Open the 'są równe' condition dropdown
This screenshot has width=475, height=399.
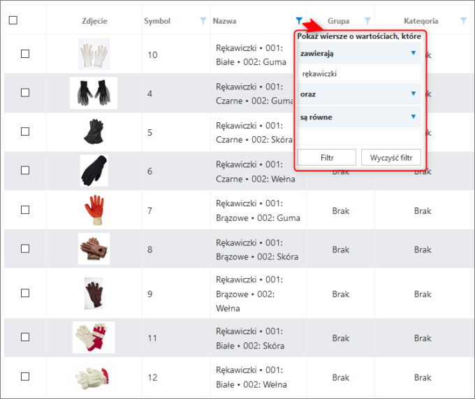[x=359, y=117]
